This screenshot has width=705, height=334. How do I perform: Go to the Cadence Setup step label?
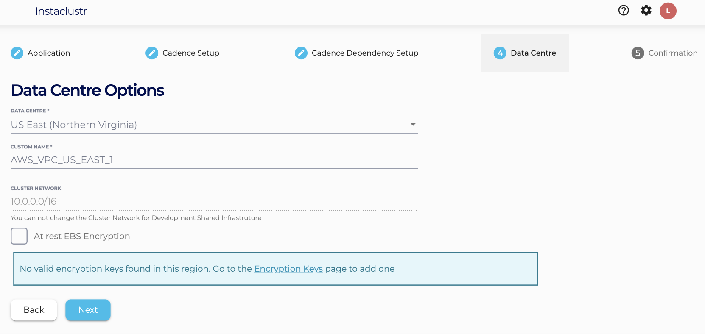click(190, 53)
